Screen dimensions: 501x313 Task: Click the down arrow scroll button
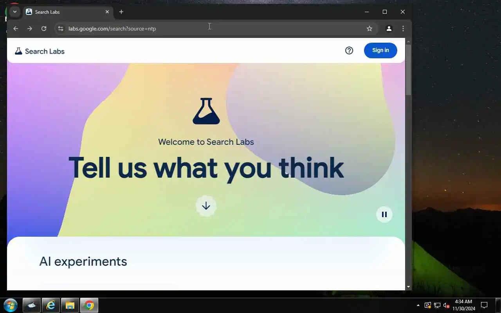point(206,206)
